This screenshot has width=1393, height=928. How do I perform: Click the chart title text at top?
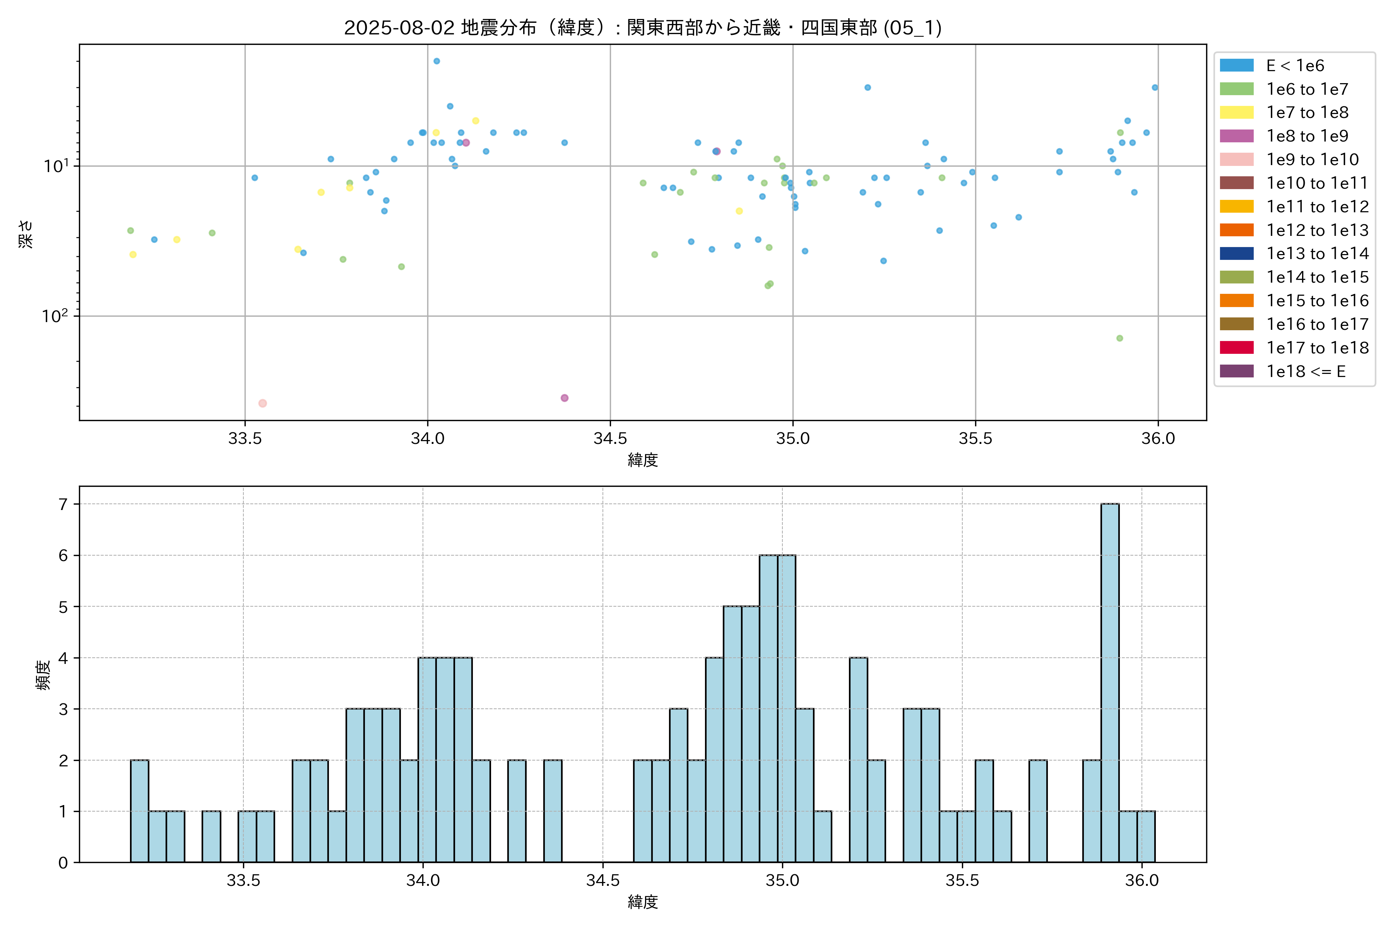click(x=643, y=28)
